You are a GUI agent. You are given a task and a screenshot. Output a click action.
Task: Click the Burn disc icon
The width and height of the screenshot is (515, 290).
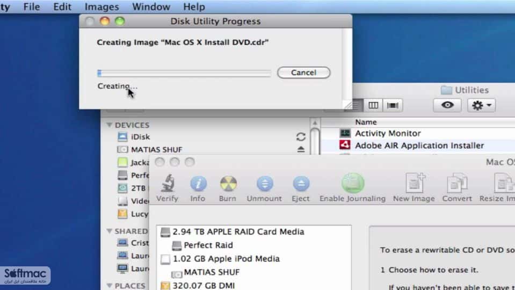tap(228, 184)
